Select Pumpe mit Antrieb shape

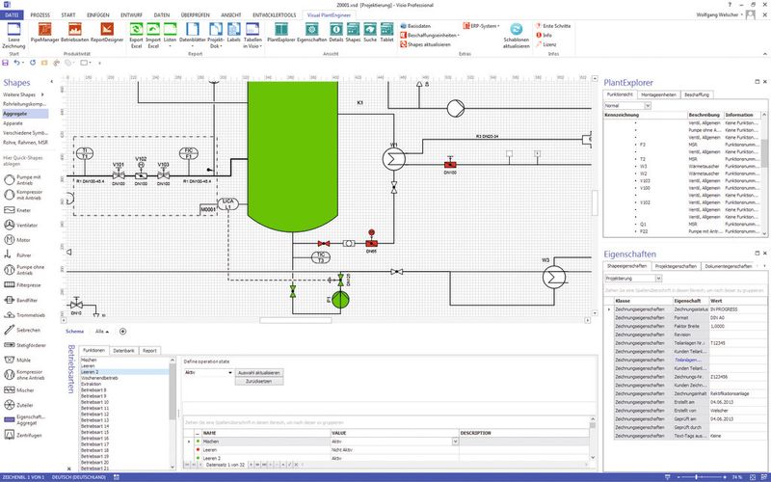tap(23, 179)
